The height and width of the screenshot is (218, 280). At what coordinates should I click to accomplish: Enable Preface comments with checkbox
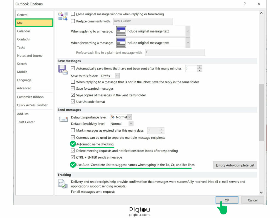click(x=73, y=21)
